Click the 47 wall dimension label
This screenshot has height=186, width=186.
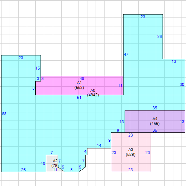(126, 54)
